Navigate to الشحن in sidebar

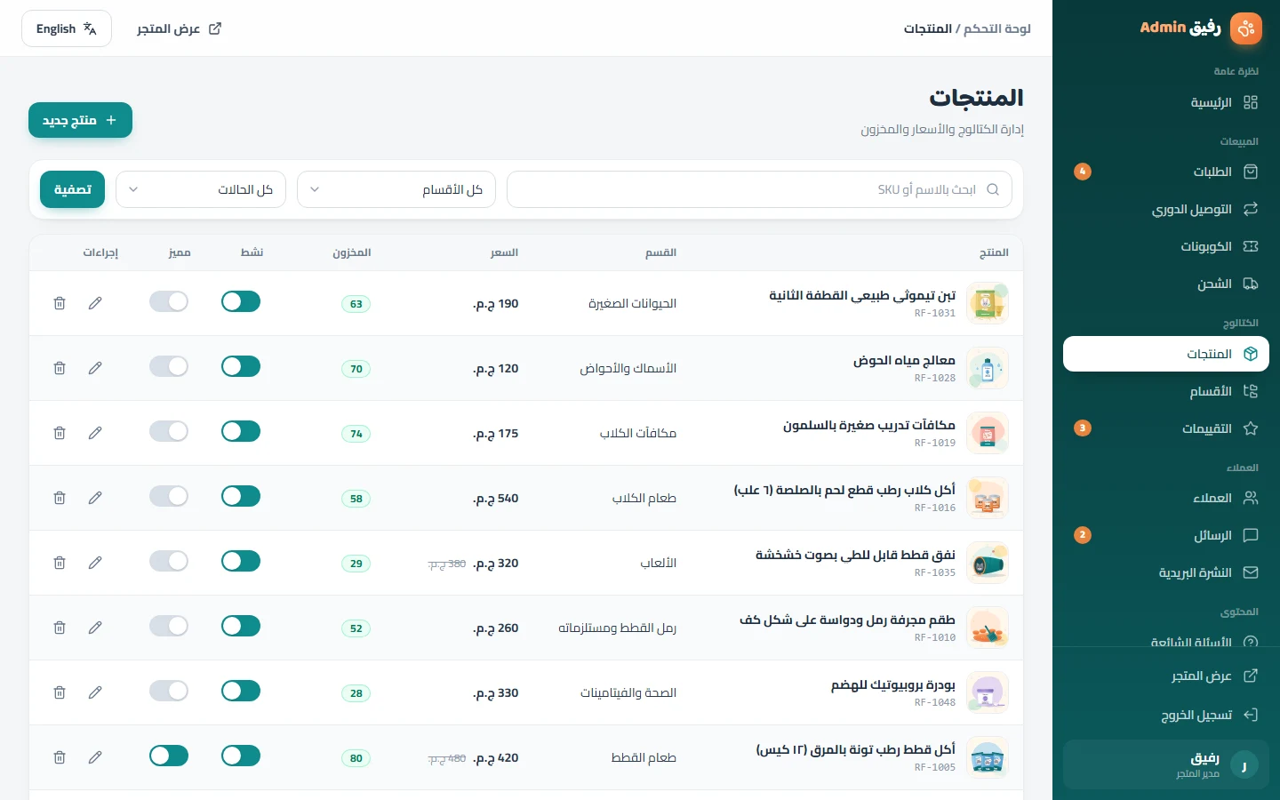coord(1166,284)
